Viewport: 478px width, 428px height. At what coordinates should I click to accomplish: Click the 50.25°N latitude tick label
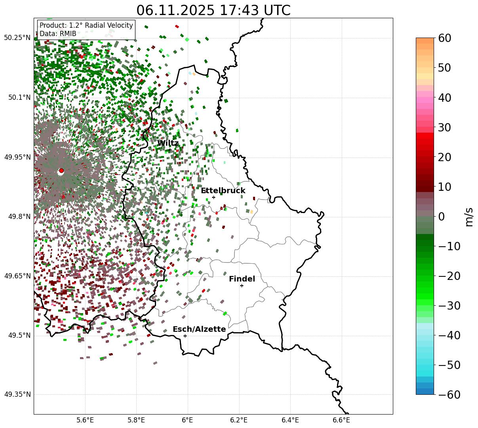tap(17, 38)
